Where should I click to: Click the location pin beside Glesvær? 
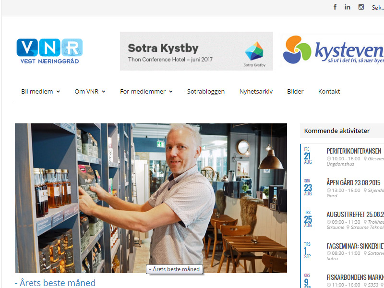click(365, 159)
